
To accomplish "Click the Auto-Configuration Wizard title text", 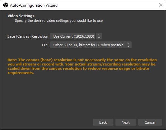I will [34, 5].
